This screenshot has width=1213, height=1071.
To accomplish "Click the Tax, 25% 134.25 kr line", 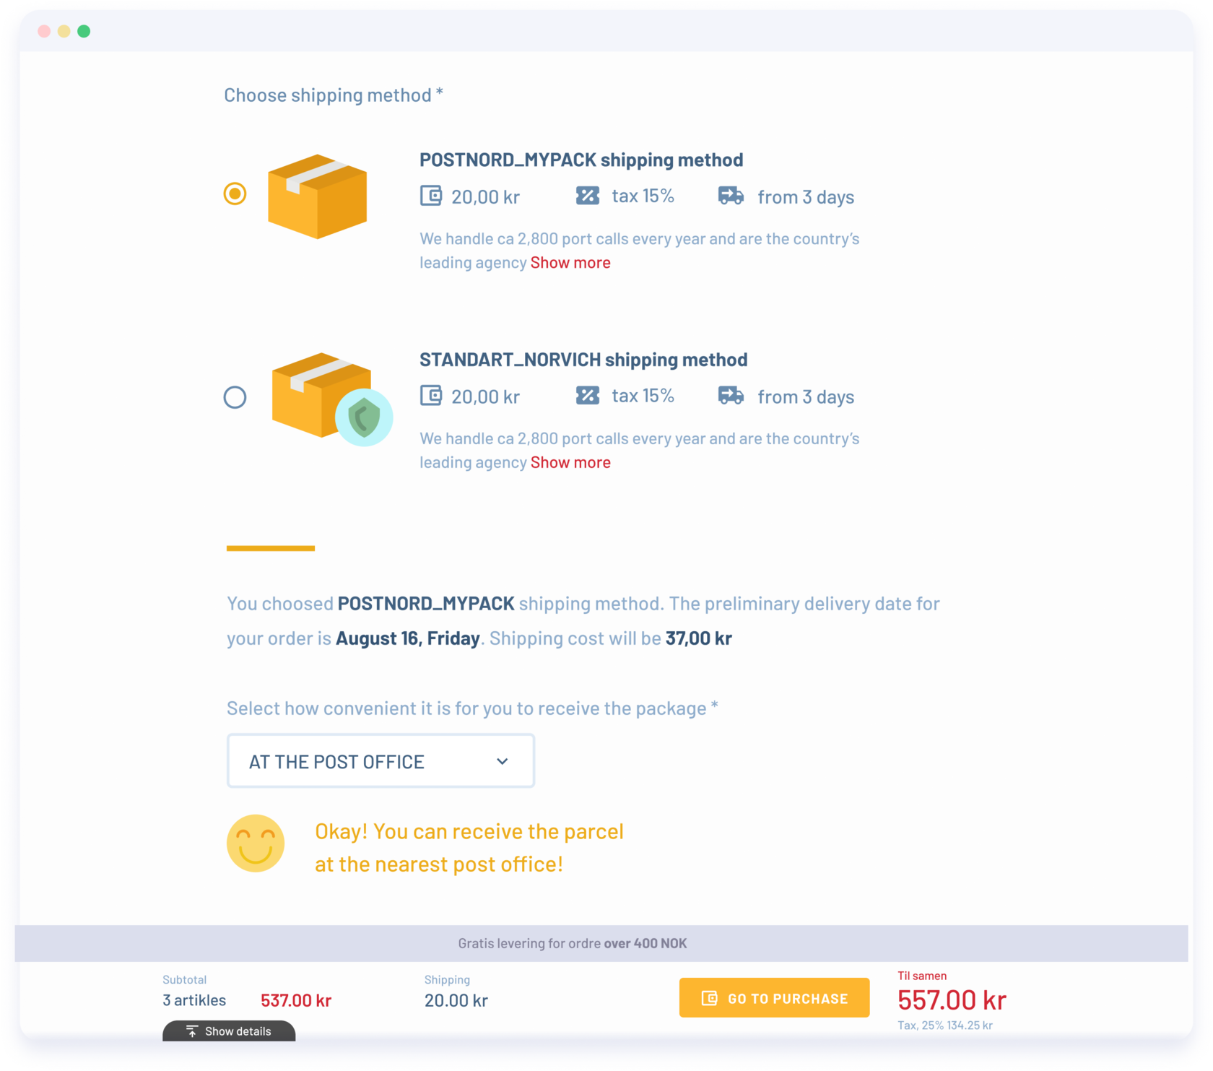I will click(945, 1026).
